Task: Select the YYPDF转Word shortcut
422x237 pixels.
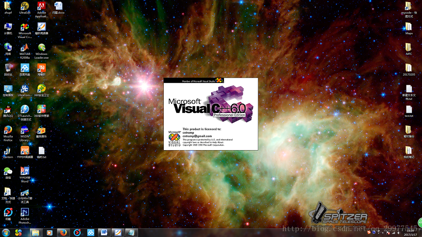Action: point(25,175)
